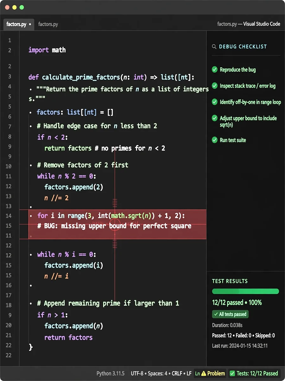Click gutter line number 14

click(x=8, y=216)
